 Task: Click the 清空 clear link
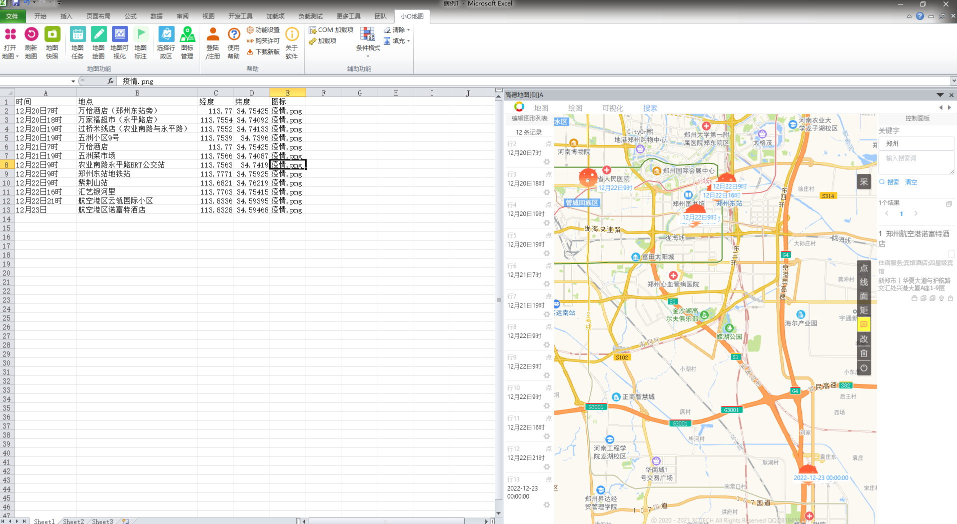point(911,182)
